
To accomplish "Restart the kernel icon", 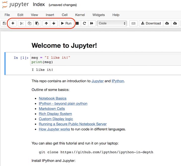I will point(84,23).
